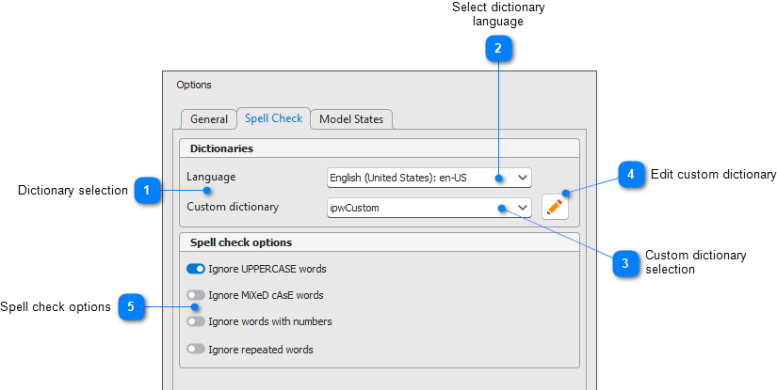Viewport: 777px width, 390px height.
Task: Select the Spell Check tab
Action: pos(273,118)
